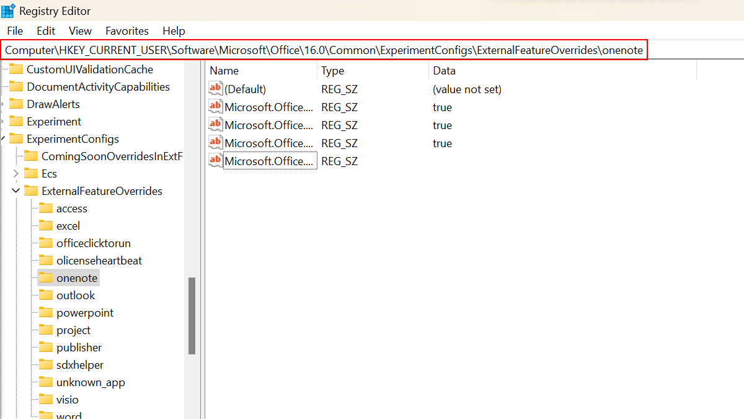The width and height of the screenshot is (744, 419).
Task: Open the Favorites menu
Action: click(127, 30)
